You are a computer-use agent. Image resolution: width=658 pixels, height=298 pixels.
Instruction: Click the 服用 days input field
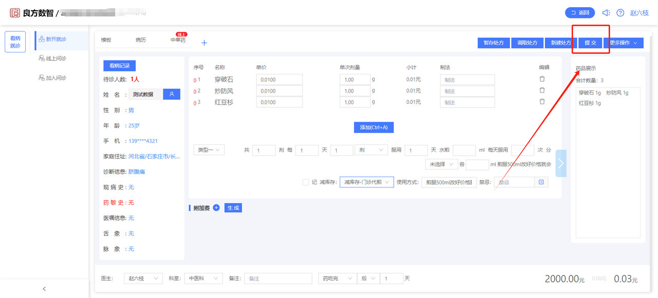tap(416, 150)
